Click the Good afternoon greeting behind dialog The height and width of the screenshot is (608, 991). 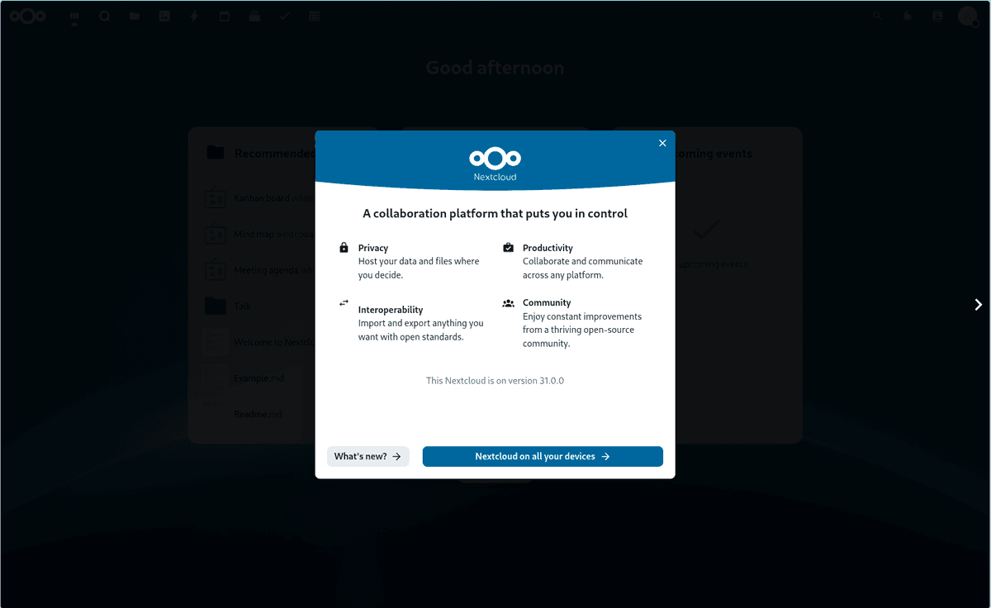(495, 68)
